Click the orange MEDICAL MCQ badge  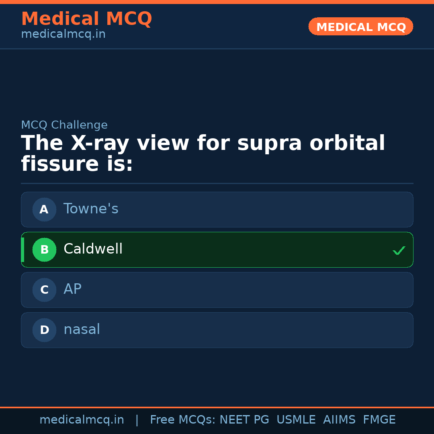(360, 27)
